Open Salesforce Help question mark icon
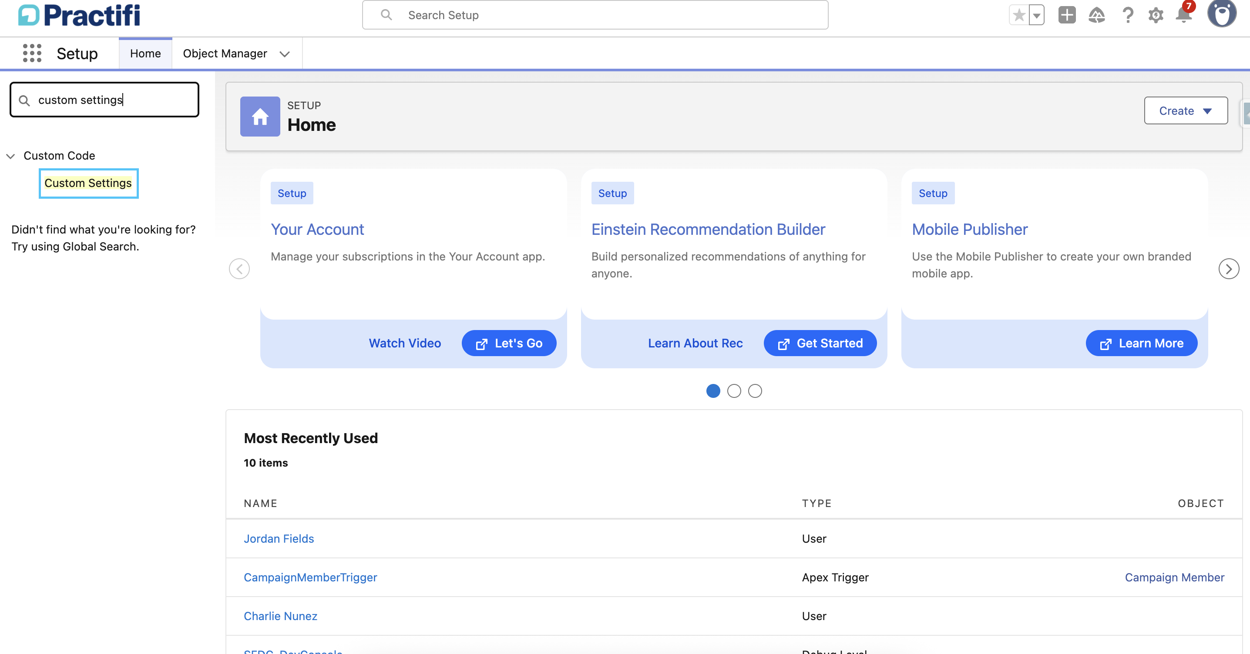 pyautogui.click(x=1128, y=15)
